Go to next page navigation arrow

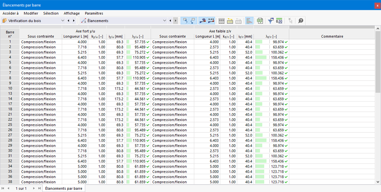point(34,188)
